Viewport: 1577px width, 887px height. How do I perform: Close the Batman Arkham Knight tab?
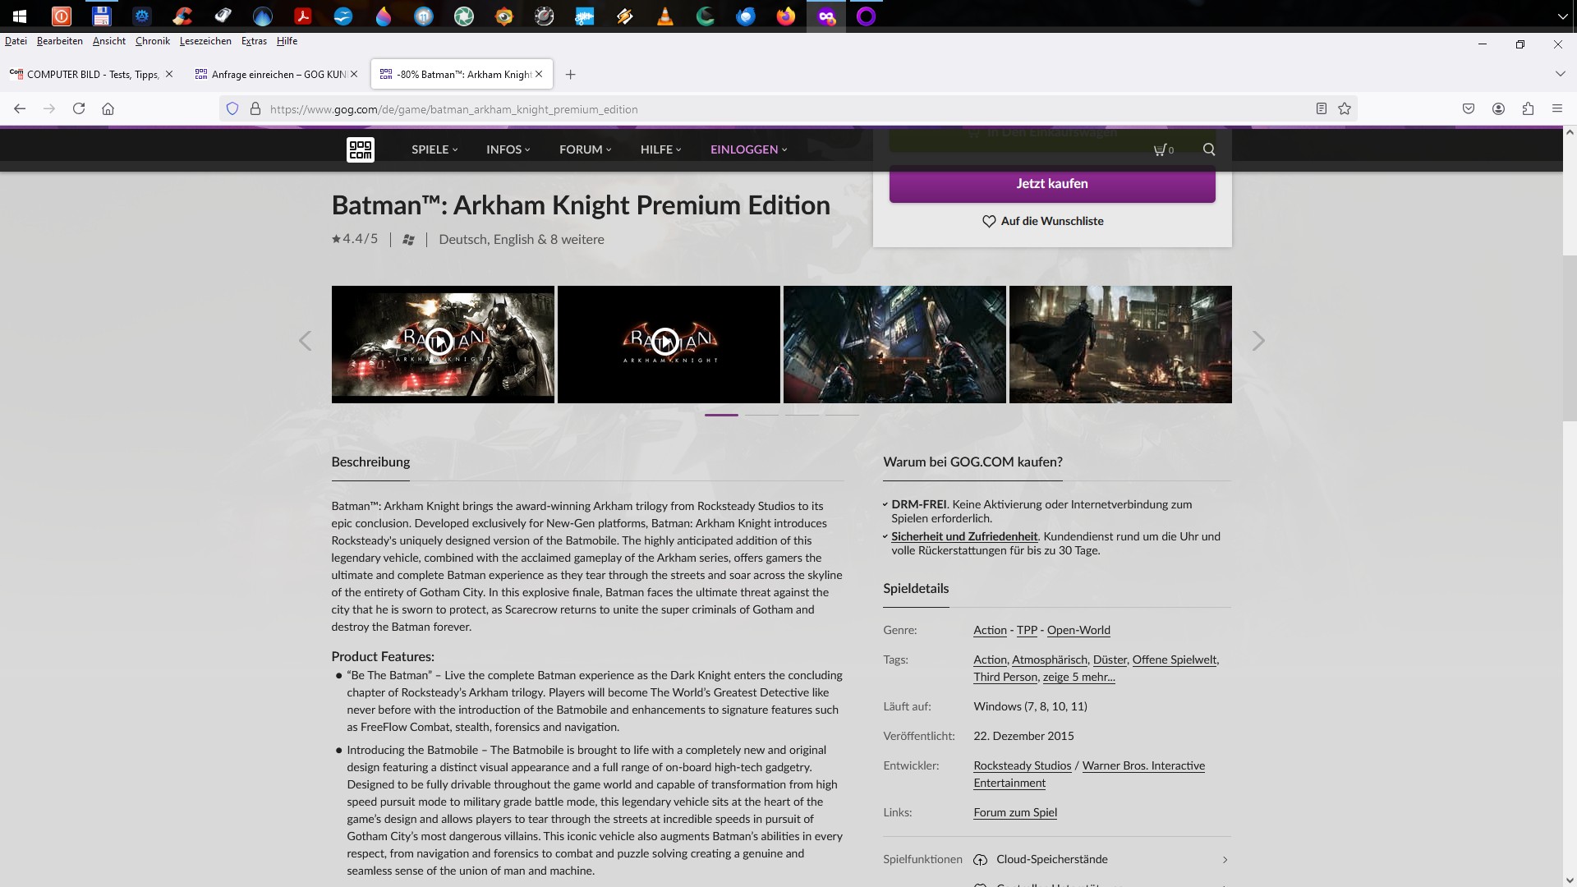point(539,74)
